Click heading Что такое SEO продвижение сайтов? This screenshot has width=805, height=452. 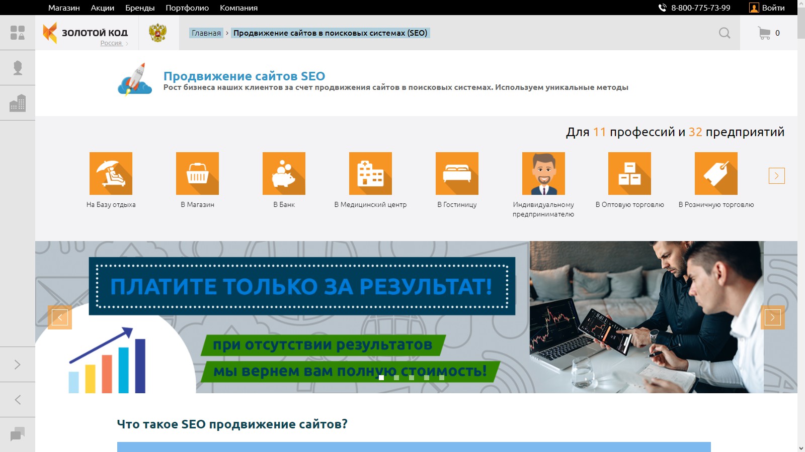[x=232, y=424]
